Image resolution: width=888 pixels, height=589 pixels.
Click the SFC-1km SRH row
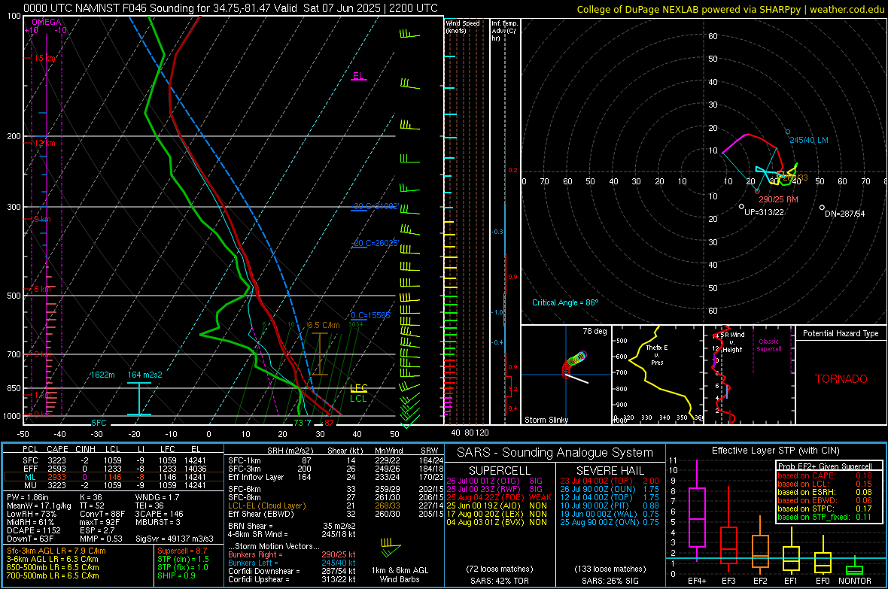coord(336,461)
